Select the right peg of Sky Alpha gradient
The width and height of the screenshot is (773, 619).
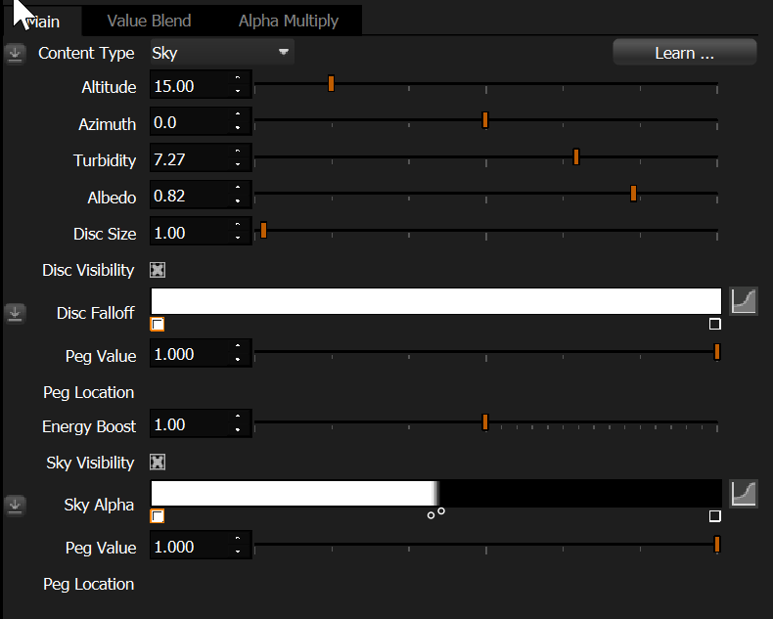(x=714, y=516)
